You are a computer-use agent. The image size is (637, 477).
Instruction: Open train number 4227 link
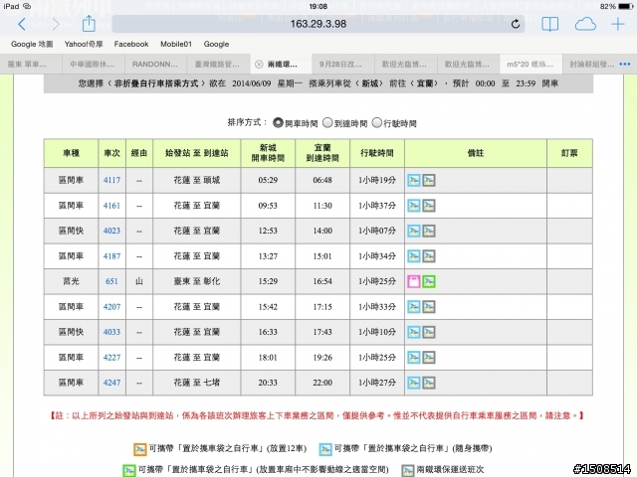[111, 358]
